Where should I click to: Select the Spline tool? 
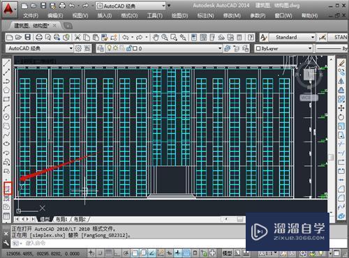pos(6,135)
